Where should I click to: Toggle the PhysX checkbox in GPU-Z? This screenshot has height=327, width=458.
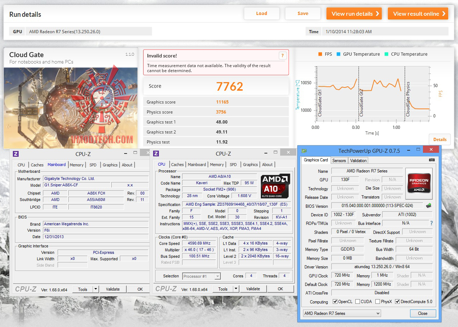pyautogui.click(x=377, y=302)
